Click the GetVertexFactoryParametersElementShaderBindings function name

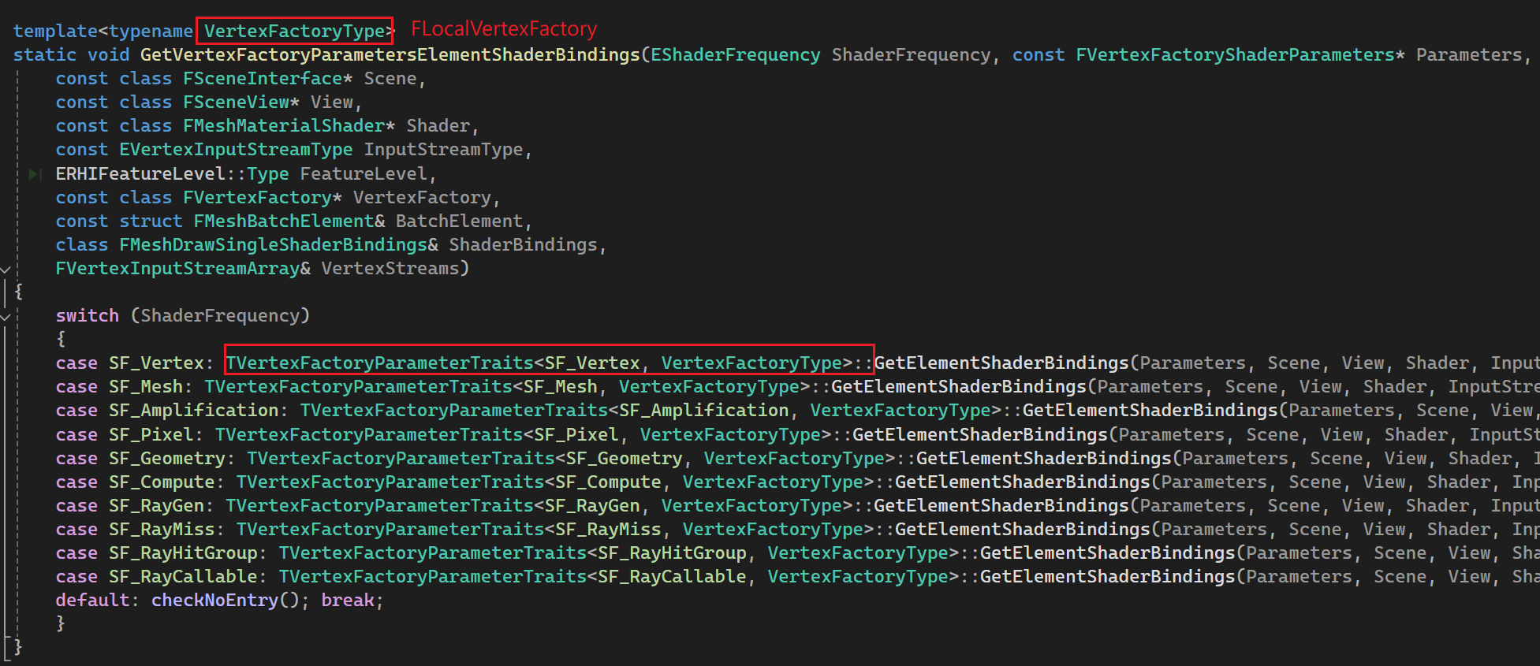[390, 55]
